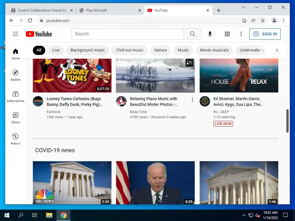Open Subscriptions in sidebar
This screenshot has width=295, height=221.
[x=16, y=96]
